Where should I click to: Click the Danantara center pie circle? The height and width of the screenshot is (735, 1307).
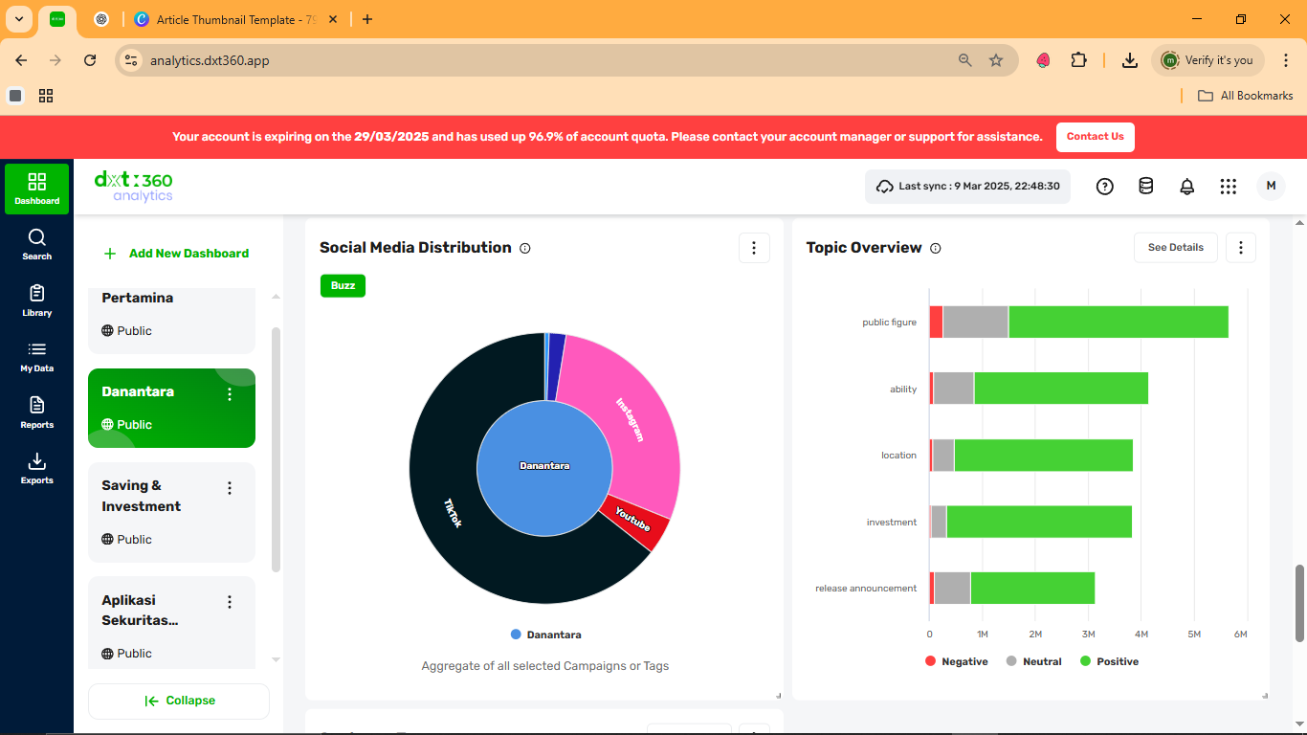[544, 467]
